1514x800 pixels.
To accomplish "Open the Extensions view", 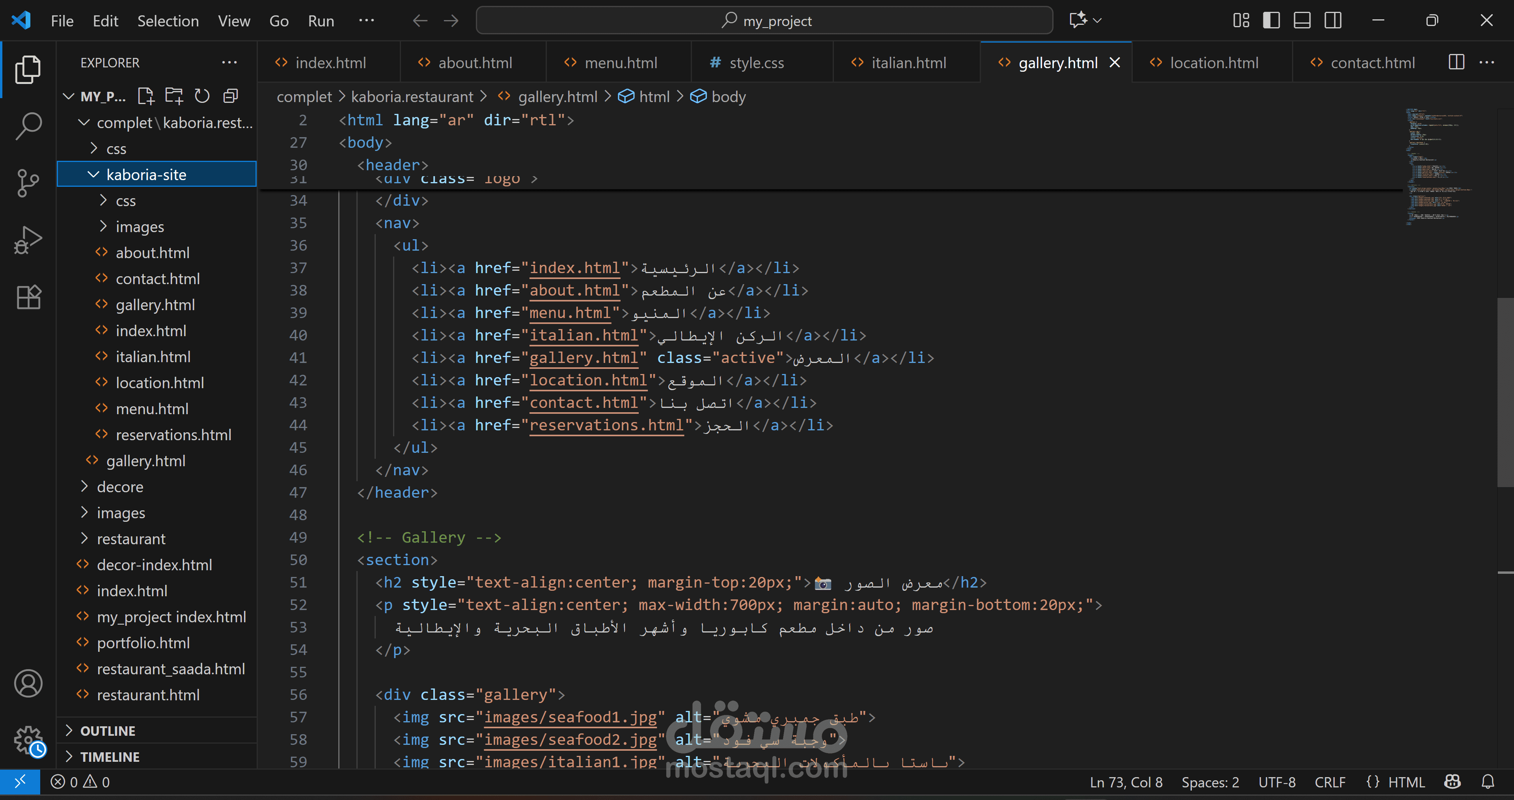I will point(28,297).
